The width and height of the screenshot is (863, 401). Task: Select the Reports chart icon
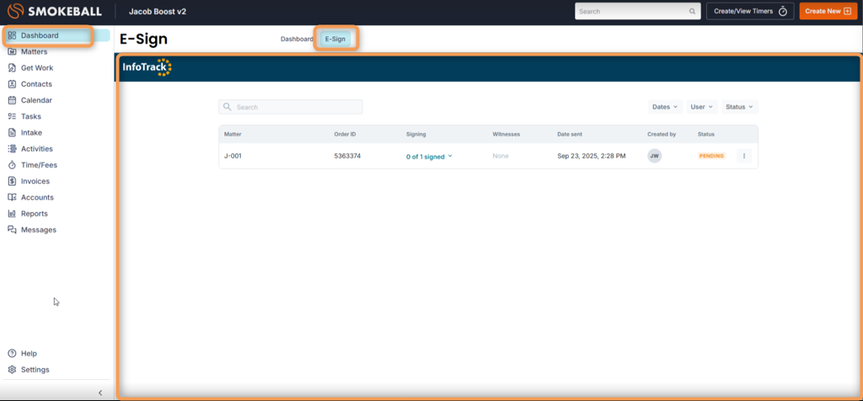12,214
